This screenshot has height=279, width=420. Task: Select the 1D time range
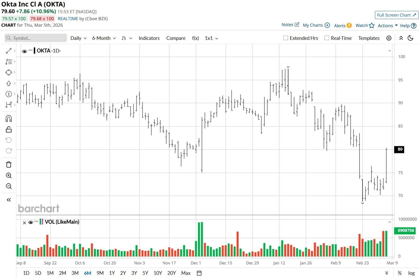[26, 273]
